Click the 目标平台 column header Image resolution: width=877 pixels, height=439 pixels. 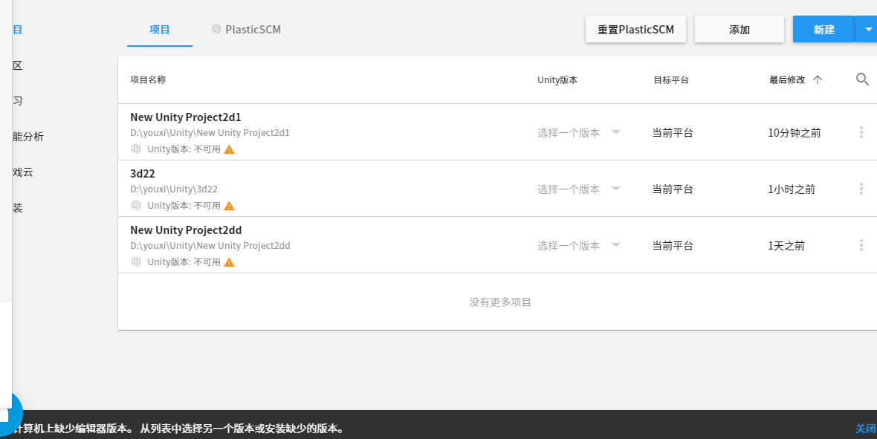click(x=670, y=80)
